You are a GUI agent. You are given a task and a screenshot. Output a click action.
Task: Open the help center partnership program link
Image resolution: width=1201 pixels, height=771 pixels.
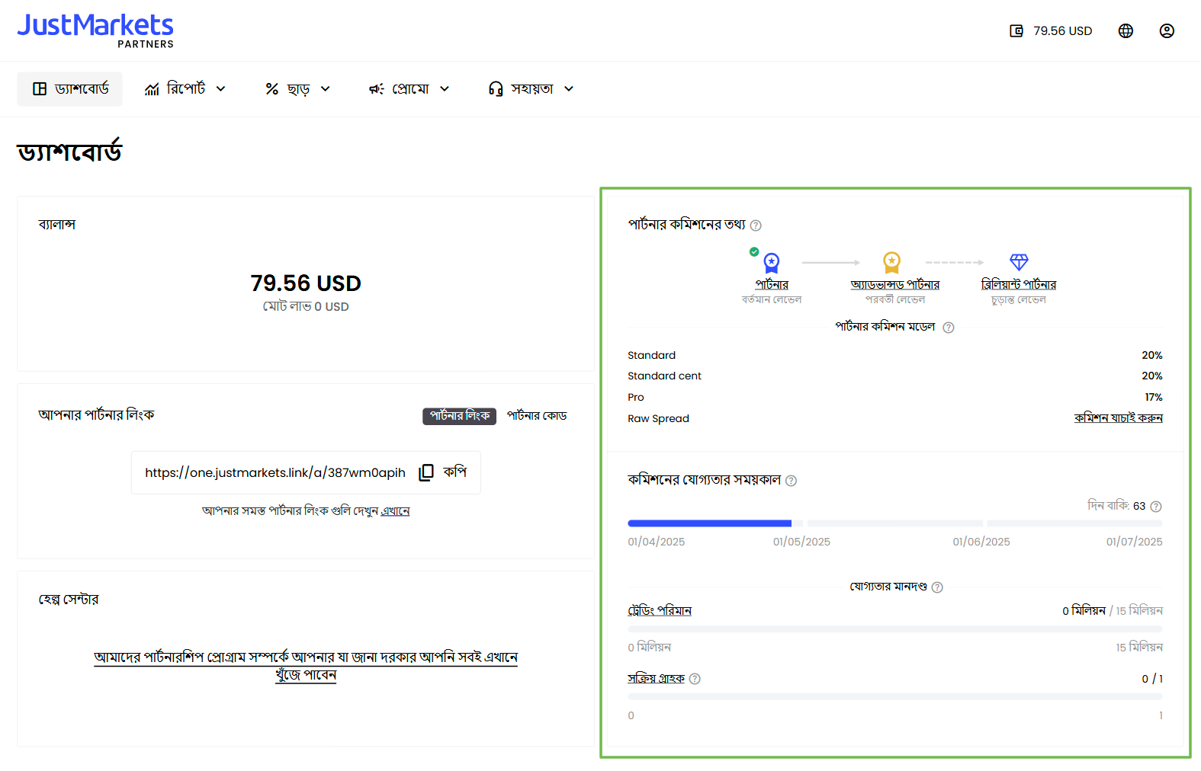(x=306, y=666)
